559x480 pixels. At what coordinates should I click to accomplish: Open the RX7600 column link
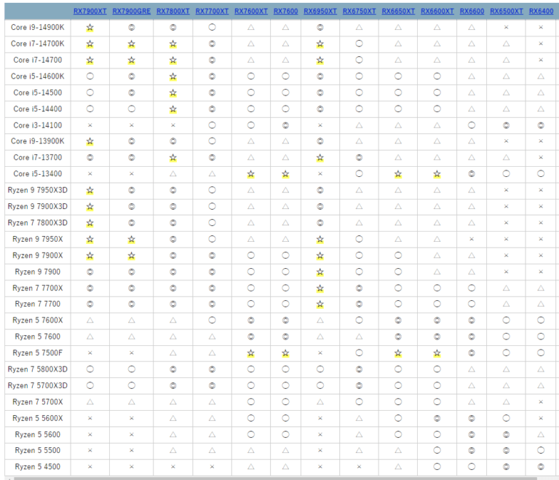click(285, 11)
